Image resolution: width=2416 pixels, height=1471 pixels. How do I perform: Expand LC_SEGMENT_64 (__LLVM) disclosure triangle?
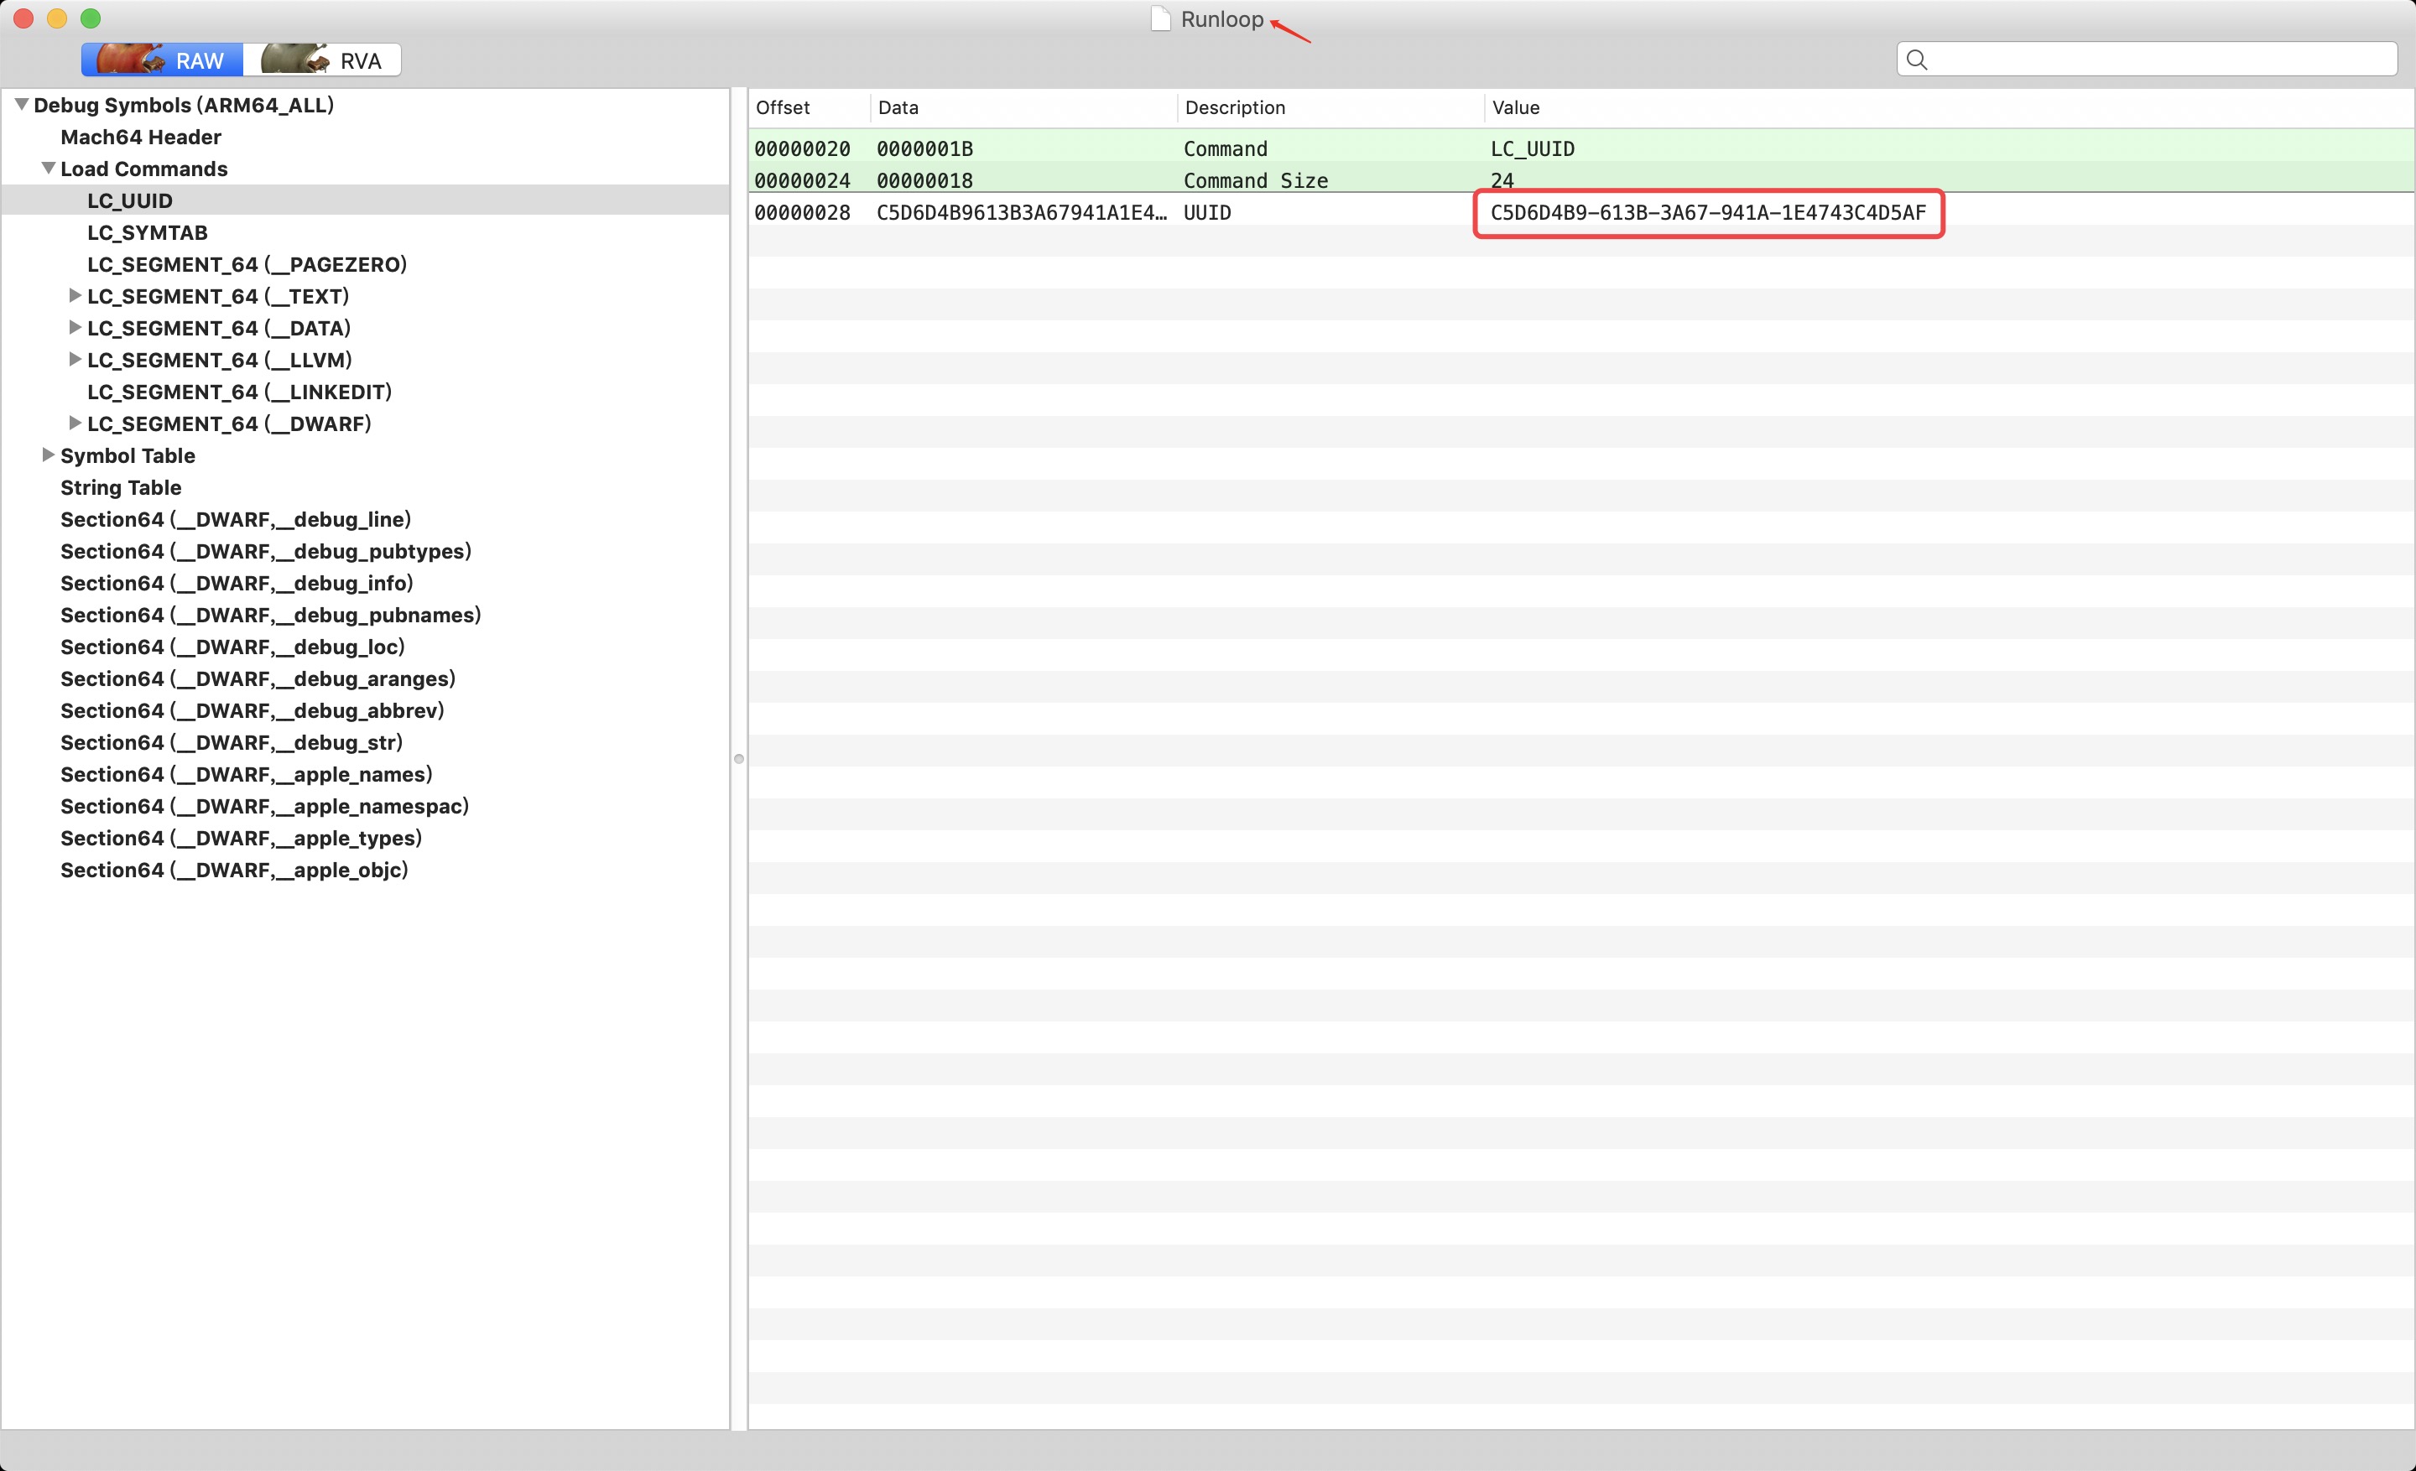pyautogui.click(x=75, y=360)
